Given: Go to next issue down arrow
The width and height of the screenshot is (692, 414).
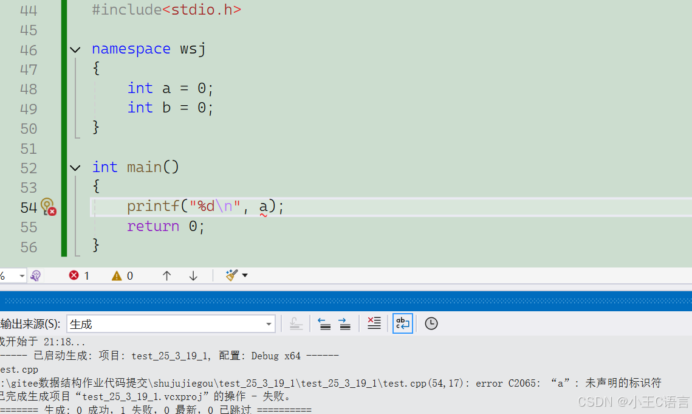Looking at the screenshot, I should coord(193,276).
